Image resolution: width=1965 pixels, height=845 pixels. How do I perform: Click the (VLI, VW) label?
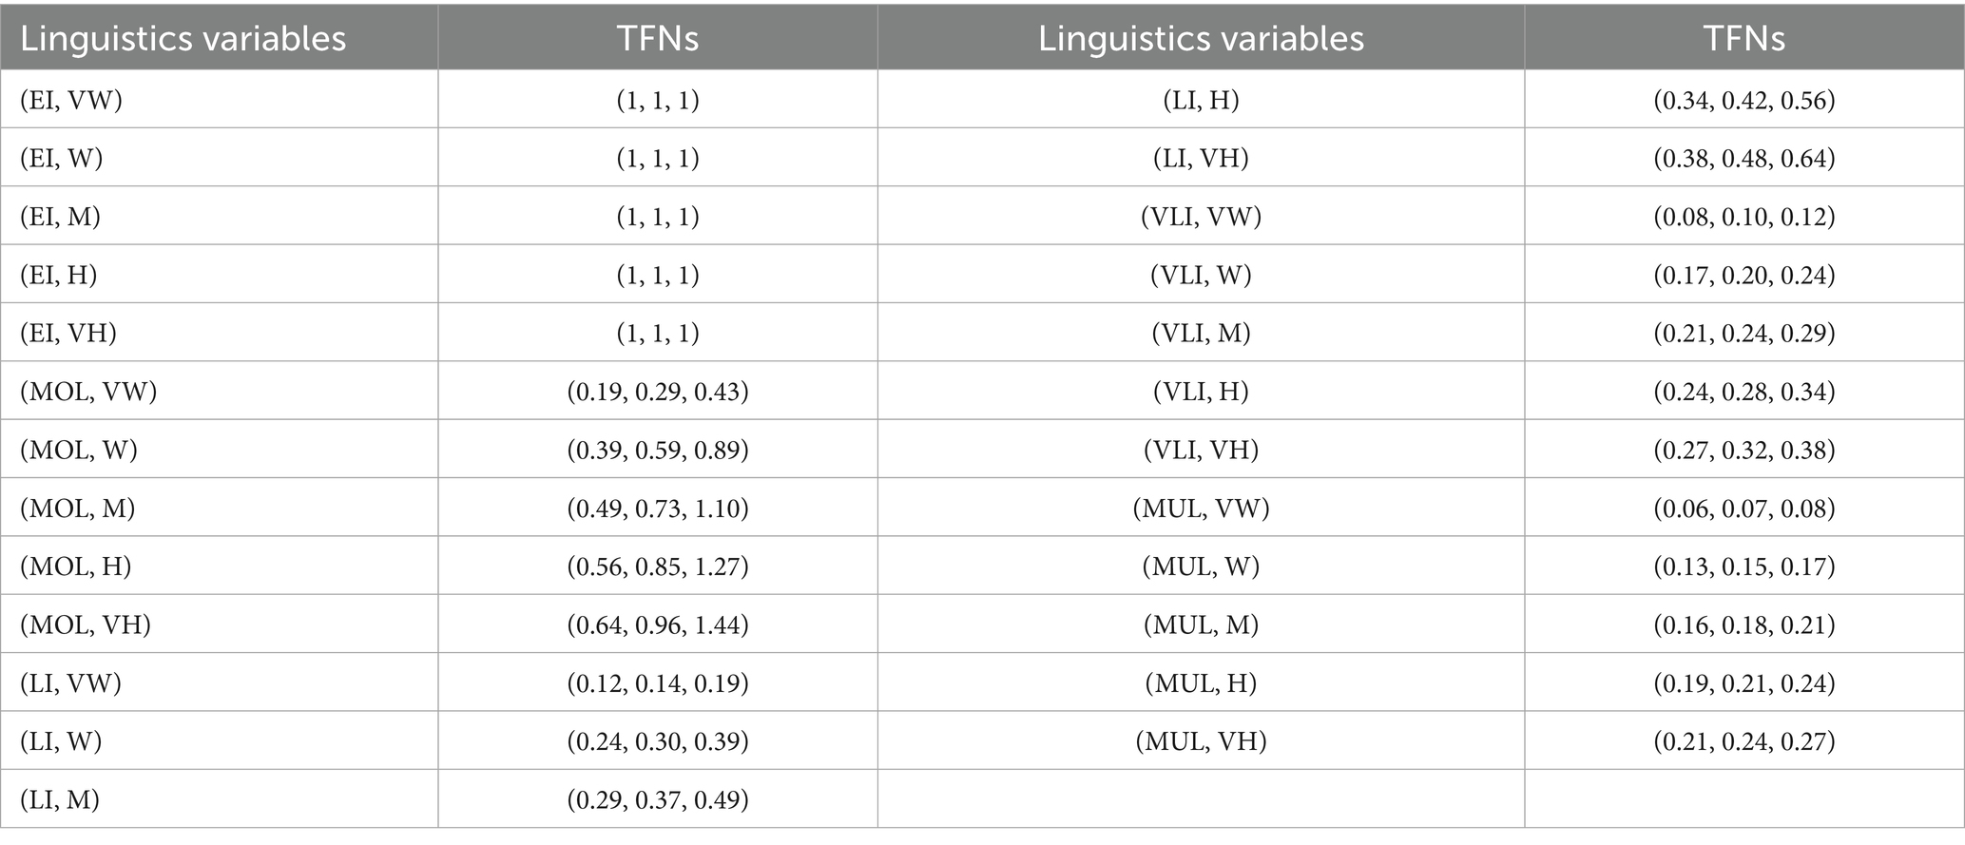[x=1201, y=217]
